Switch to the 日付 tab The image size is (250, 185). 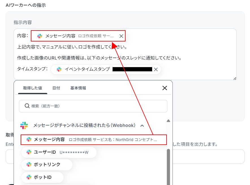[x=56, y=88]
